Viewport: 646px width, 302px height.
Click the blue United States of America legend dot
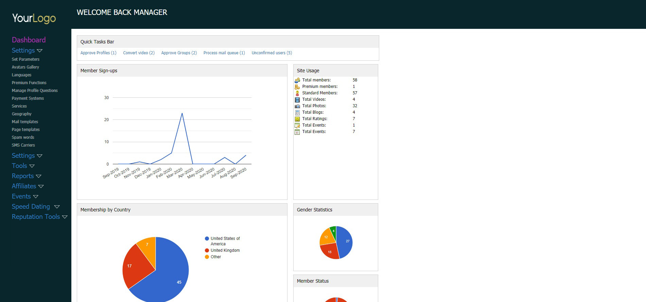pyautogui.click(x=207, y=239)
